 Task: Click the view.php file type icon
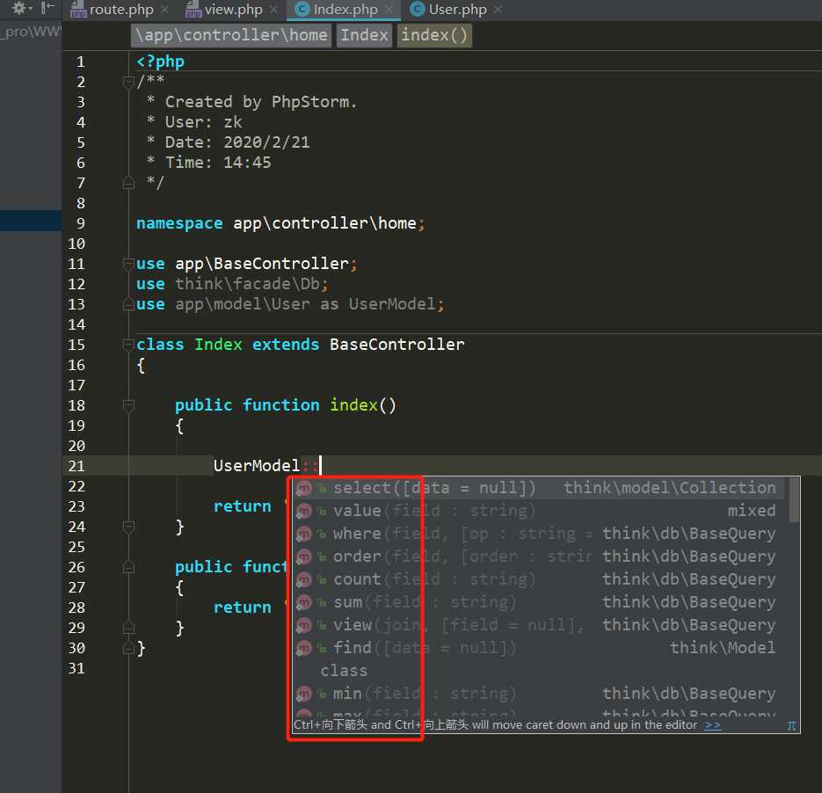(x=193, y=10)
